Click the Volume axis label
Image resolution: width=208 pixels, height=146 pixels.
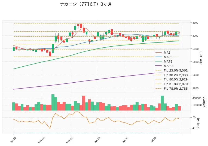(x=204, y=102)
